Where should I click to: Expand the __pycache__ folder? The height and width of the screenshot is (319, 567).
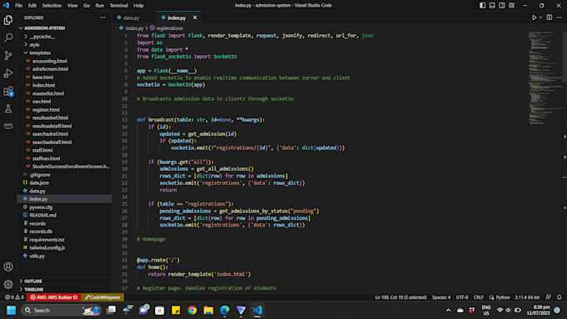pos(65,37)
